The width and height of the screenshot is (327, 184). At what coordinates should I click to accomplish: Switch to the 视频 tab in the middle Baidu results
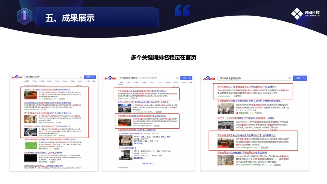click(x=137, y=82)
